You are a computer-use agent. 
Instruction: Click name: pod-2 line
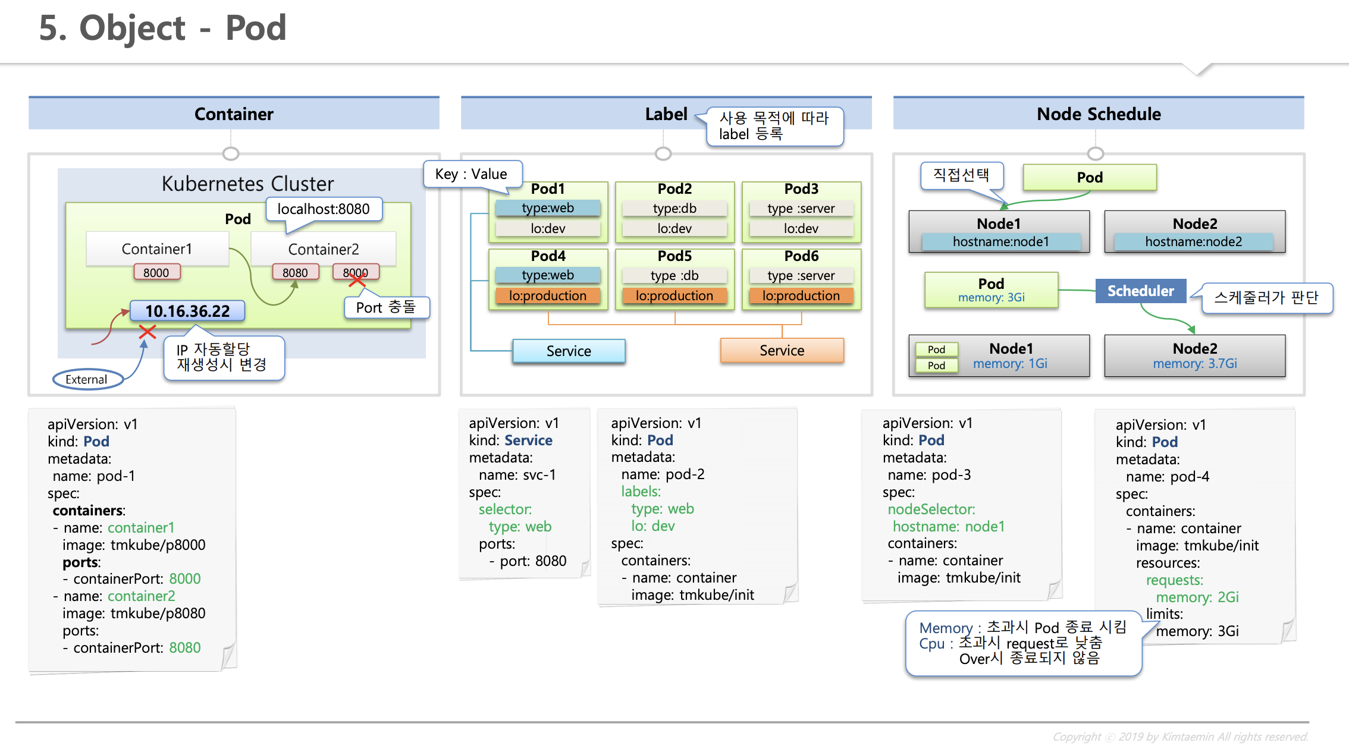click(x=663, y=474)
